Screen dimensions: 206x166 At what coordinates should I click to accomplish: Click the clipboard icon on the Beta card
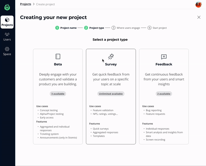58,57
